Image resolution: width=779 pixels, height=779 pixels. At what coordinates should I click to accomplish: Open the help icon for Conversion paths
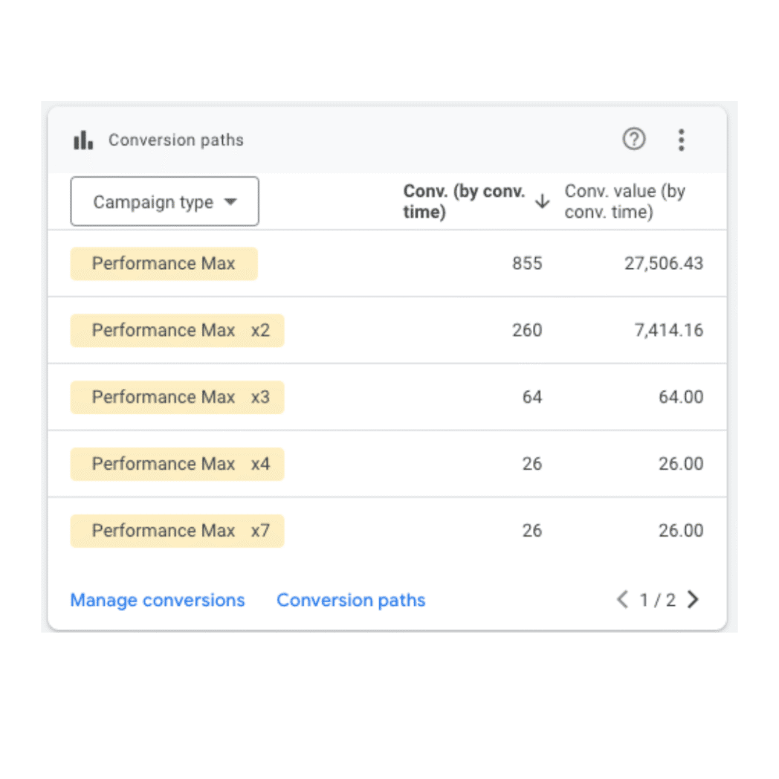633,139
